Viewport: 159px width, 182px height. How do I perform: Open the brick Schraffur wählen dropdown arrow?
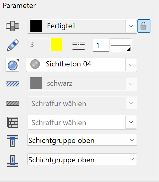[131, 122]
